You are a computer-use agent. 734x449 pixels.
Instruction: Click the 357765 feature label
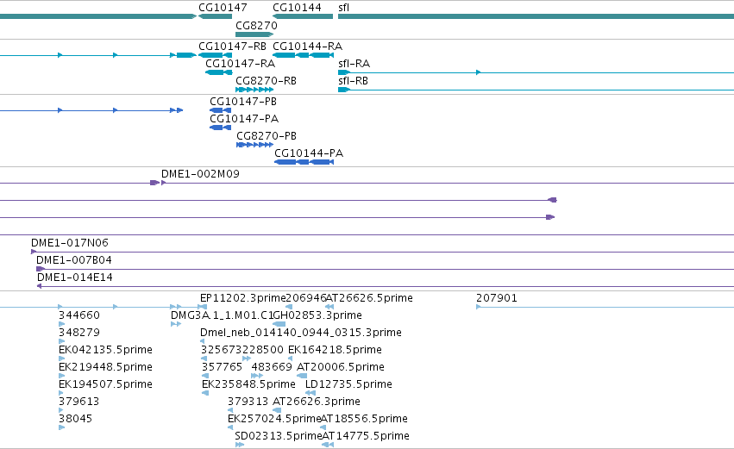click(x=222, y=366)
